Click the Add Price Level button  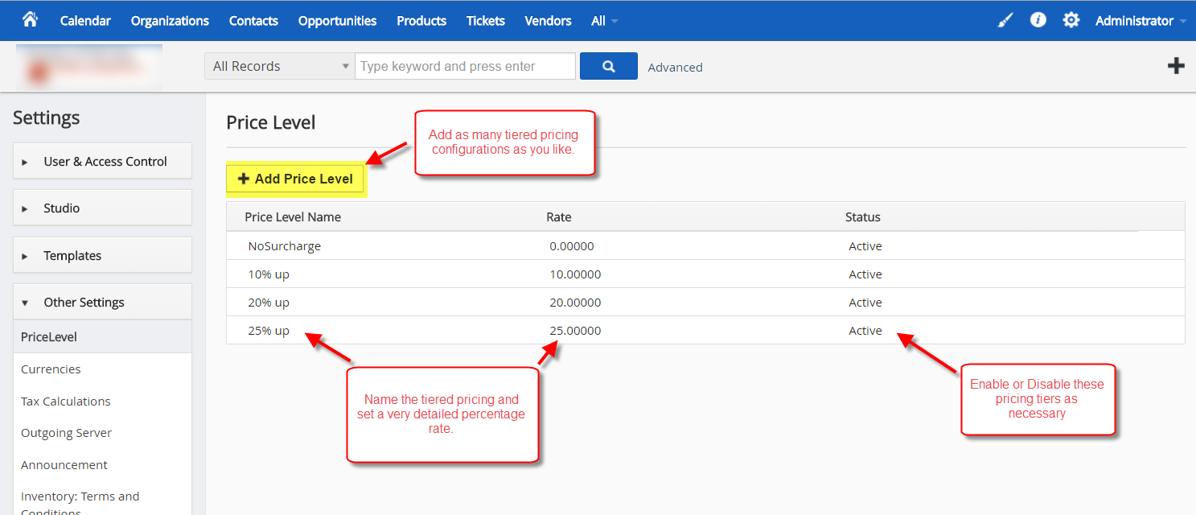coord(296,179)
